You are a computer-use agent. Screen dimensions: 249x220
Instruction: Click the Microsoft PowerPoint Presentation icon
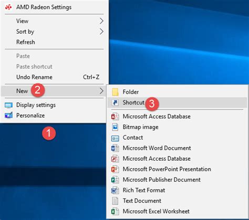(115, 169)
